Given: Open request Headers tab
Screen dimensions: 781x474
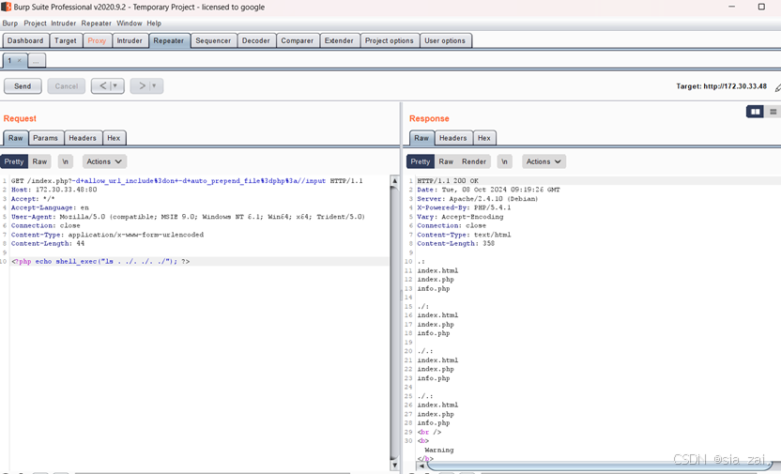Looking at the screenshot, I should click(83, 138).
